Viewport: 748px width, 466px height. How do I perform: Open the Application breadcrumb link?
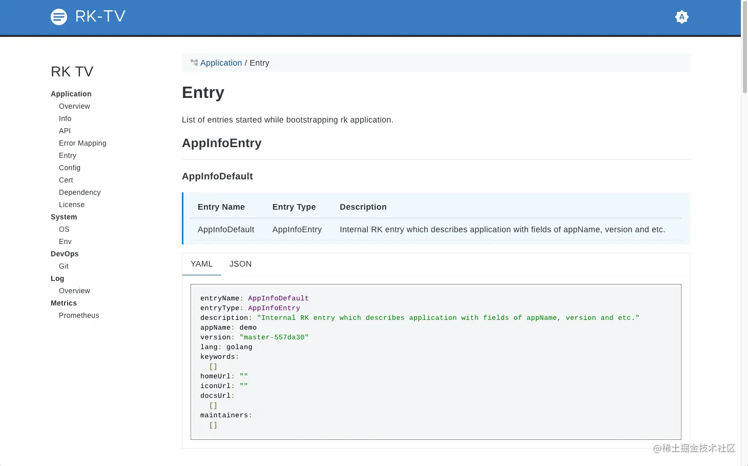coord(221,63)
